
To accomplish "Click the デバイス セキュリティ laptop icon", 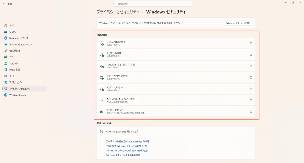I will 102,89.
